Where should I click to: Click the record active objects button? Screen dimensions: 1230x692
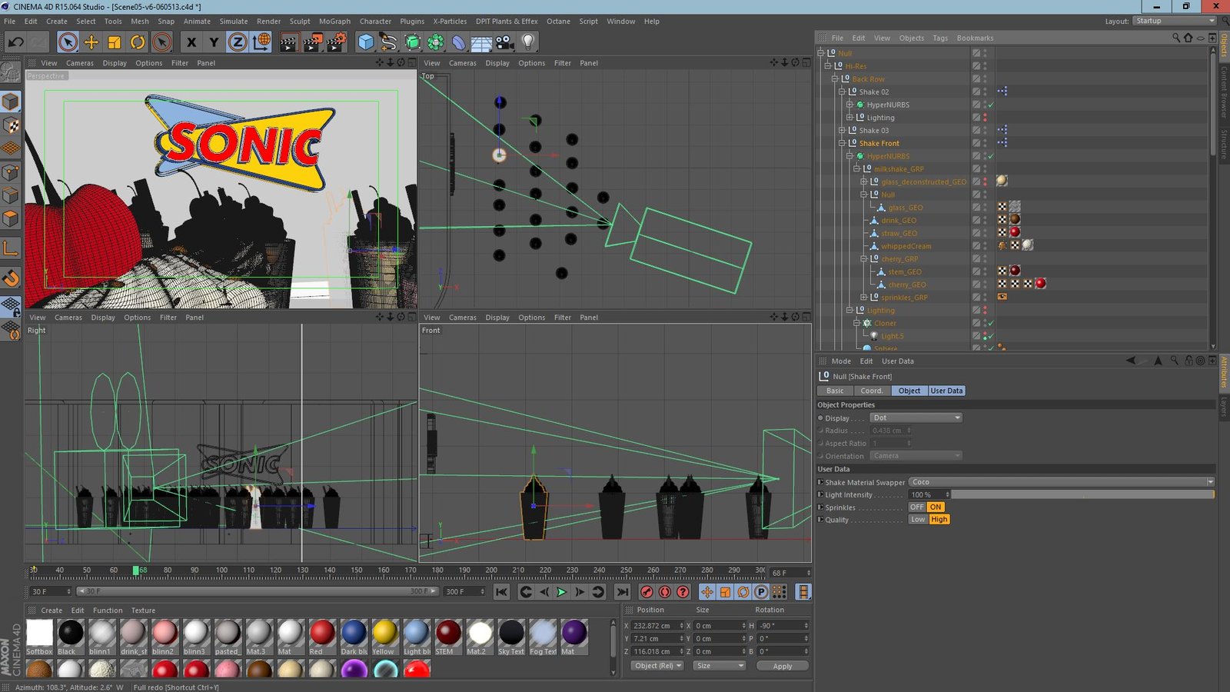coord(647,592)
